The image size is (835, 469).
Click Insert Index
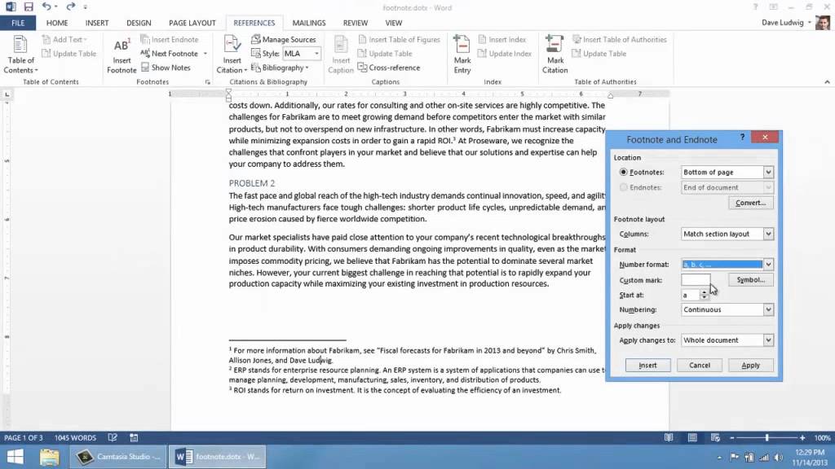[501, 39]
